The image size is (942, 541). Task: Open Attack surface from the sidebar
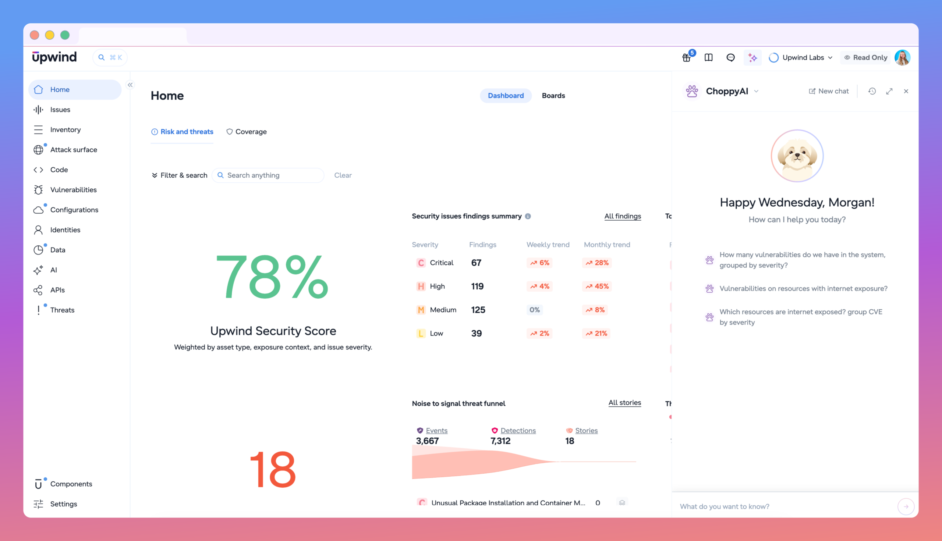click(75, 150)
